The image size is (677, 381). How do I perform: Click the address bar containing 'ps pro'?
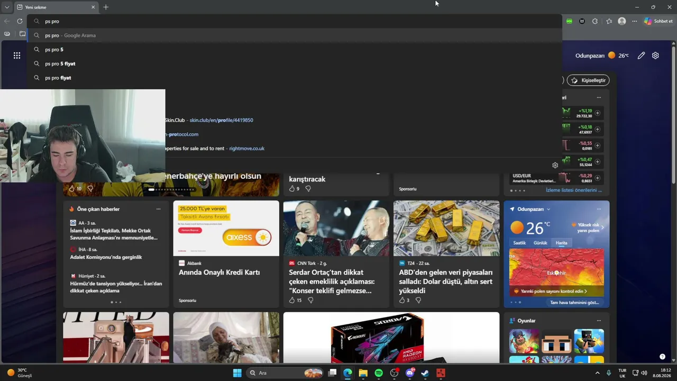pyautogui.click(x=294, y=21)
